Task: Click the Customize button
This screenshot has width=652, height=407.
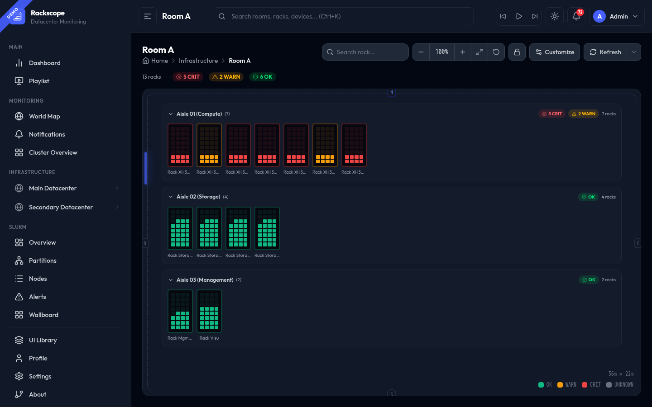Action: click(554, 52)
